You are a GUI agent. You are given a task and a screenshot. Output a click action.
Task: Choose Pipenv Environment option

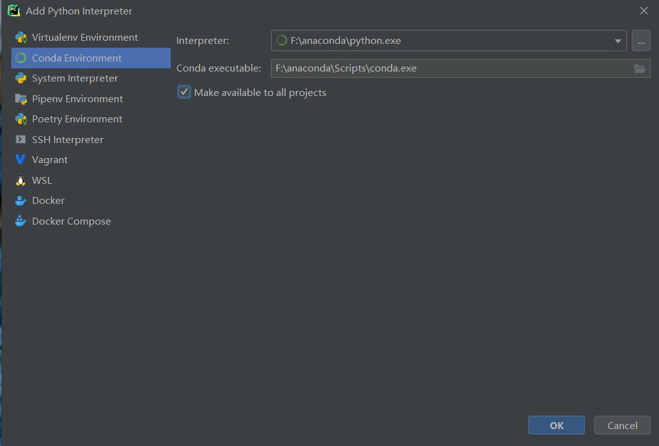click(91, 98)
